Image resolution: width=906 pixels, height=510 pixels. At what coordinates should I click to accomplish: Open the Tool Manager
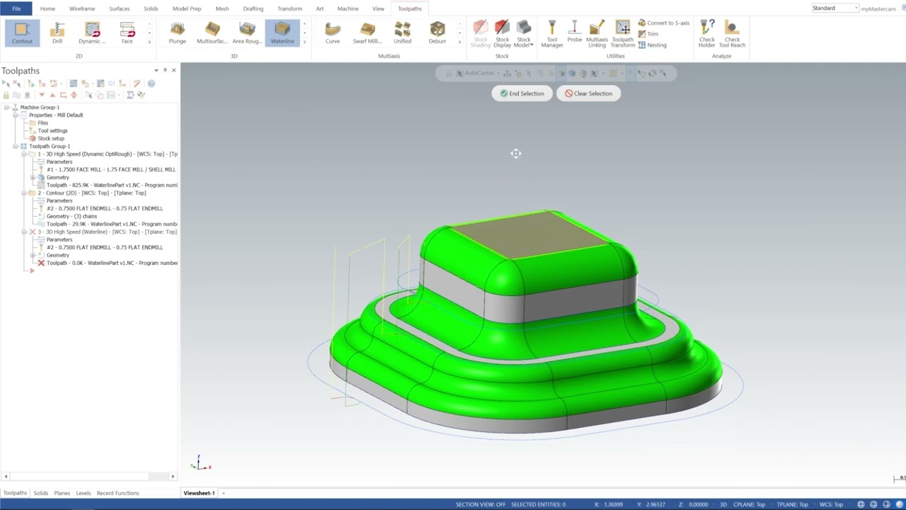pos(552,33)
